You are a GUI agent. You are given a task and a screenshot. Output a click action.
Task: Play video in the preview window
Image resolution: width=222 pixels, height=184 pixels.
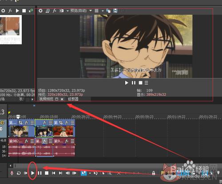pos(127,83)
